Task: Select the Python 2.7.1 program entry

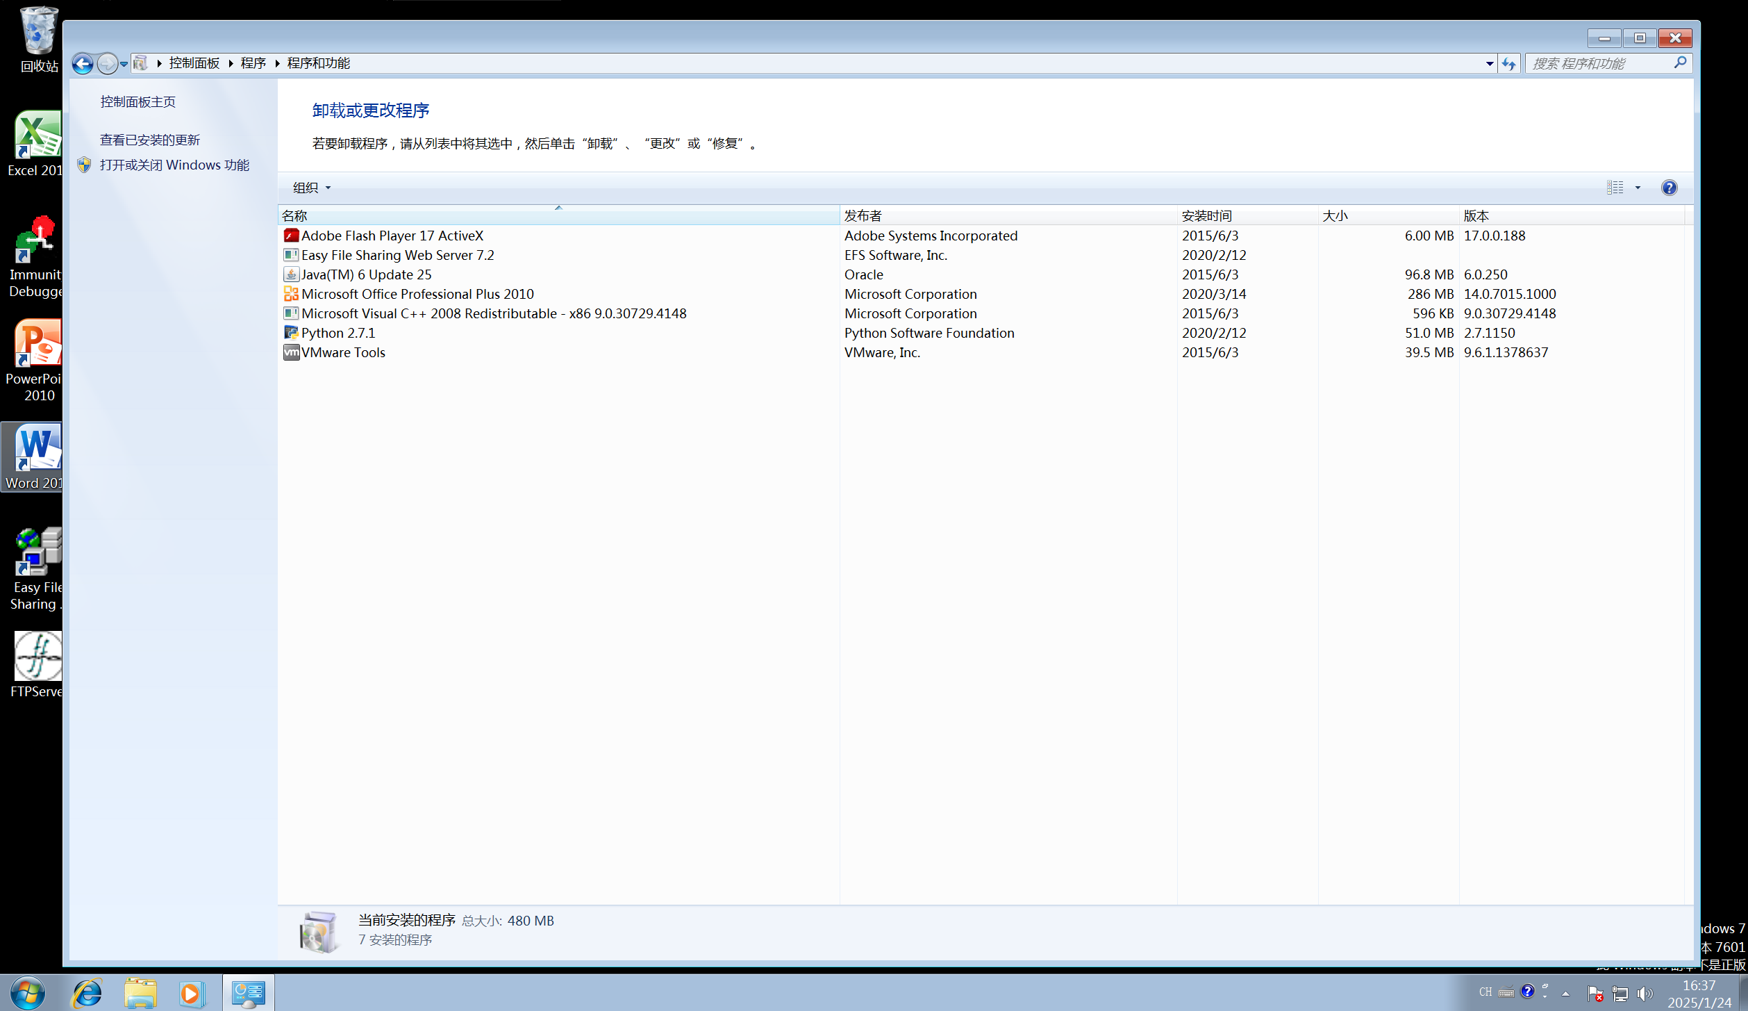Action: point(338,333)
